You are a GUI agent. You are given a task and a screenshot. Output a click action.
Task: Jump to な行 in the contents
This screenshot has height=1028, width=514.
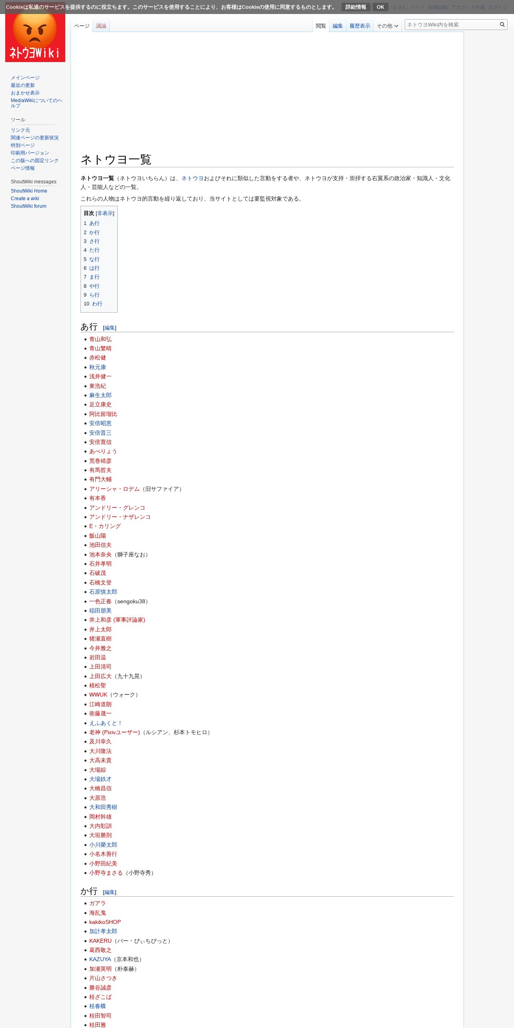click(x=94, y=259)
